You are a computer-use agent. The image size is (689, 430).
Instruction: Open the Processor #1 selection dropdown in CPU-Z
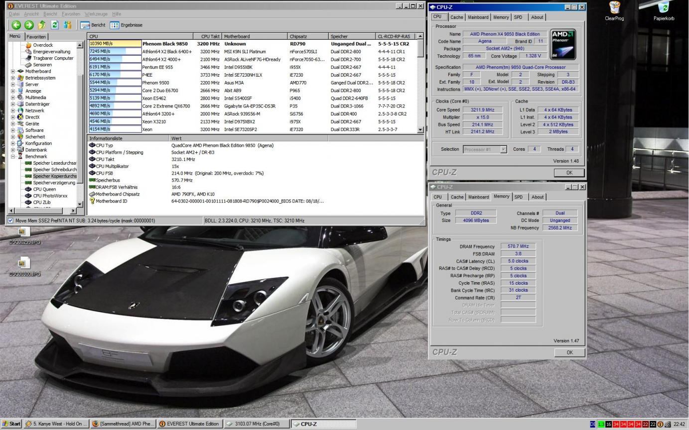tap(503, 149)
